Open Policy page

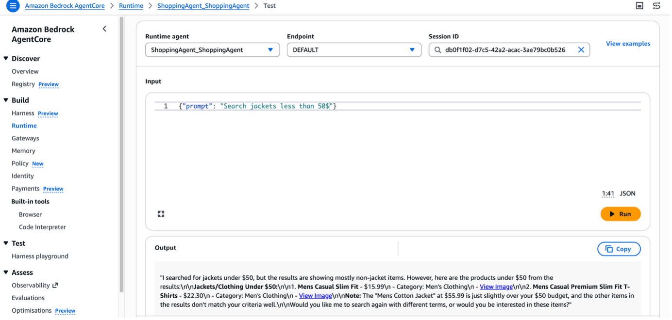pyautogui.click(x=20, y=163)
